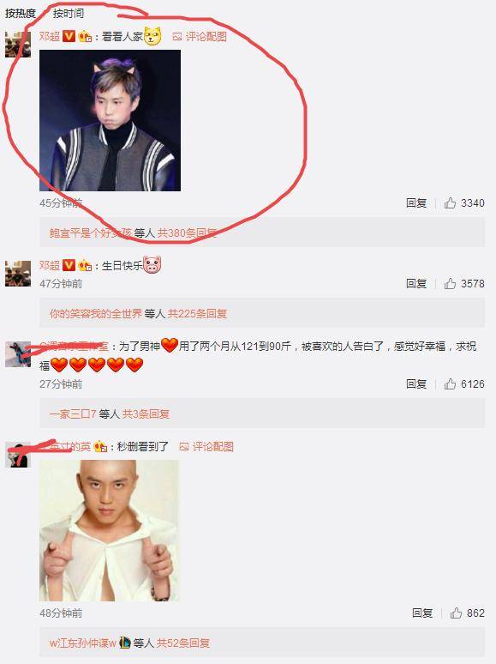
Task: Open the purple-haired cat-ear photo
Action: (x=110, y=121)
